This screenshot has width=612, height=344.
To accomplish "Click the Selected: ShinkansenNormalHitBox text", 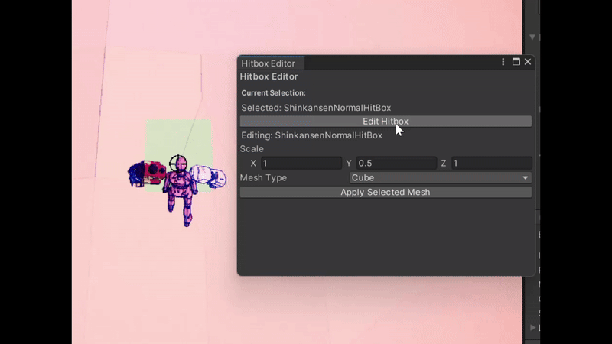I will point(316,108).
